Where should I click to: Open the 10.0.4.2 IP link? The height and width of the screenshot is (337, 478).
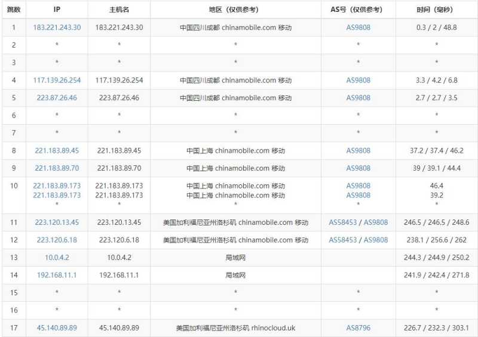pos(57,258)
